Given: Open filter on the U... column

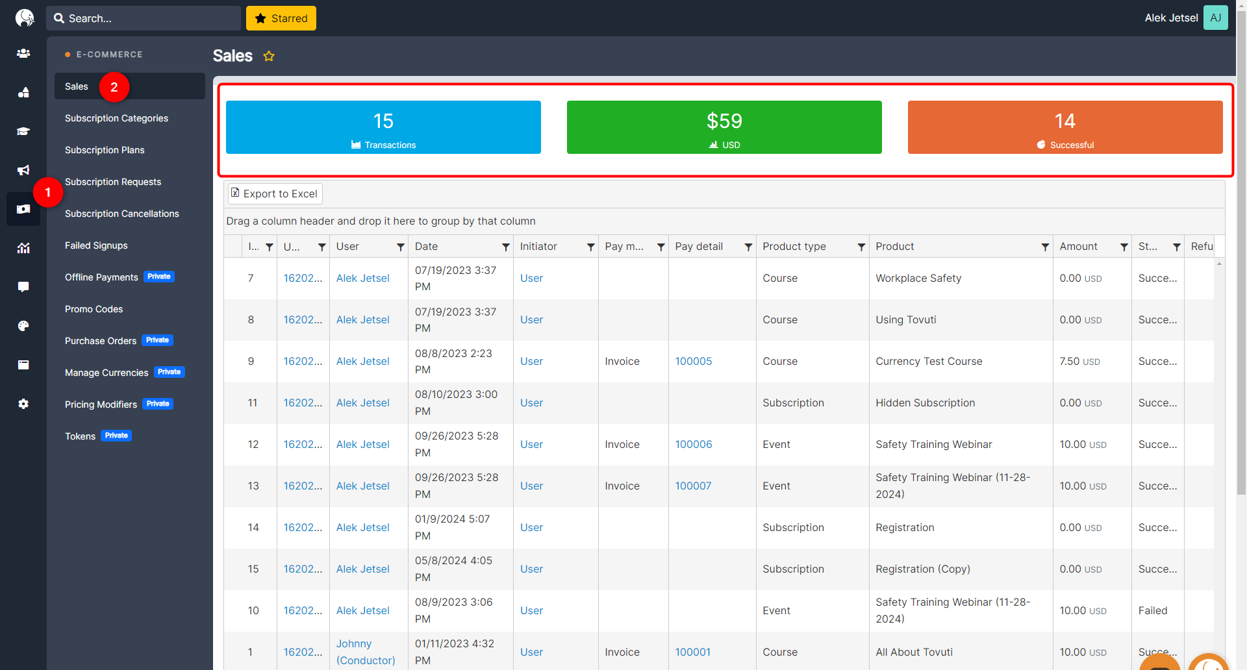Looking at the screenshot, I should 322,247.
